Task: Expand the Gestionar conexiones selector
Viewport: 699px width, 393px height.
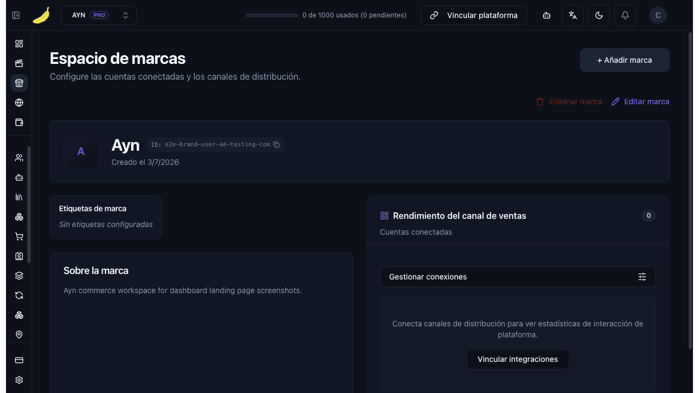Action: [518, 277]
